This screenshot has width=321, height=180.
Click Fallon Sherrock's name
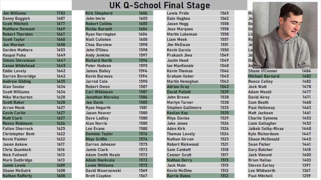18,128
